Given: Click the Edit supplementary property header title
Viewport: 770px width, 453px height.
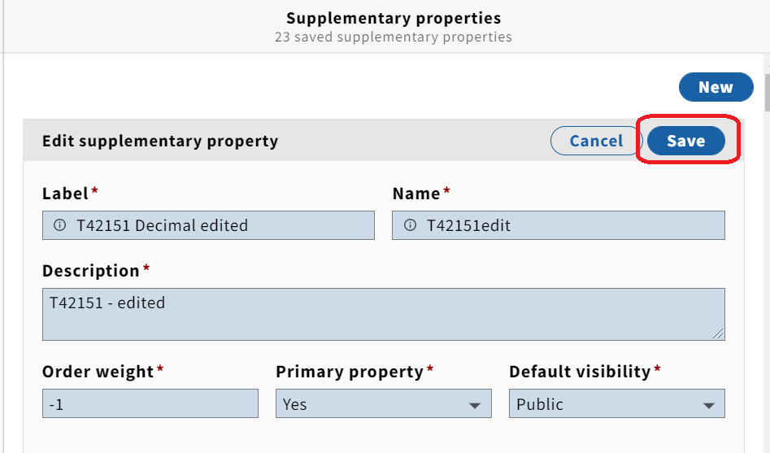Looking at the screenshot, I should (160, 141).
